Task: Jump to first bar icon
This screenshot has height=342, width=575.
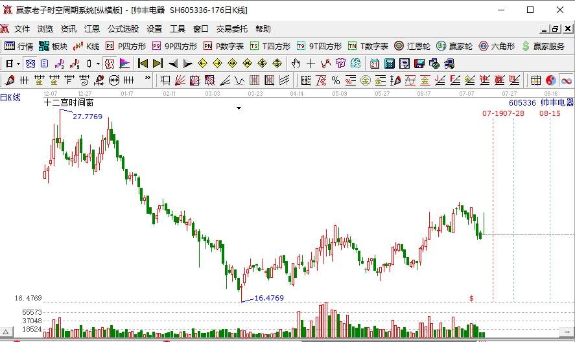Action: 143,63
